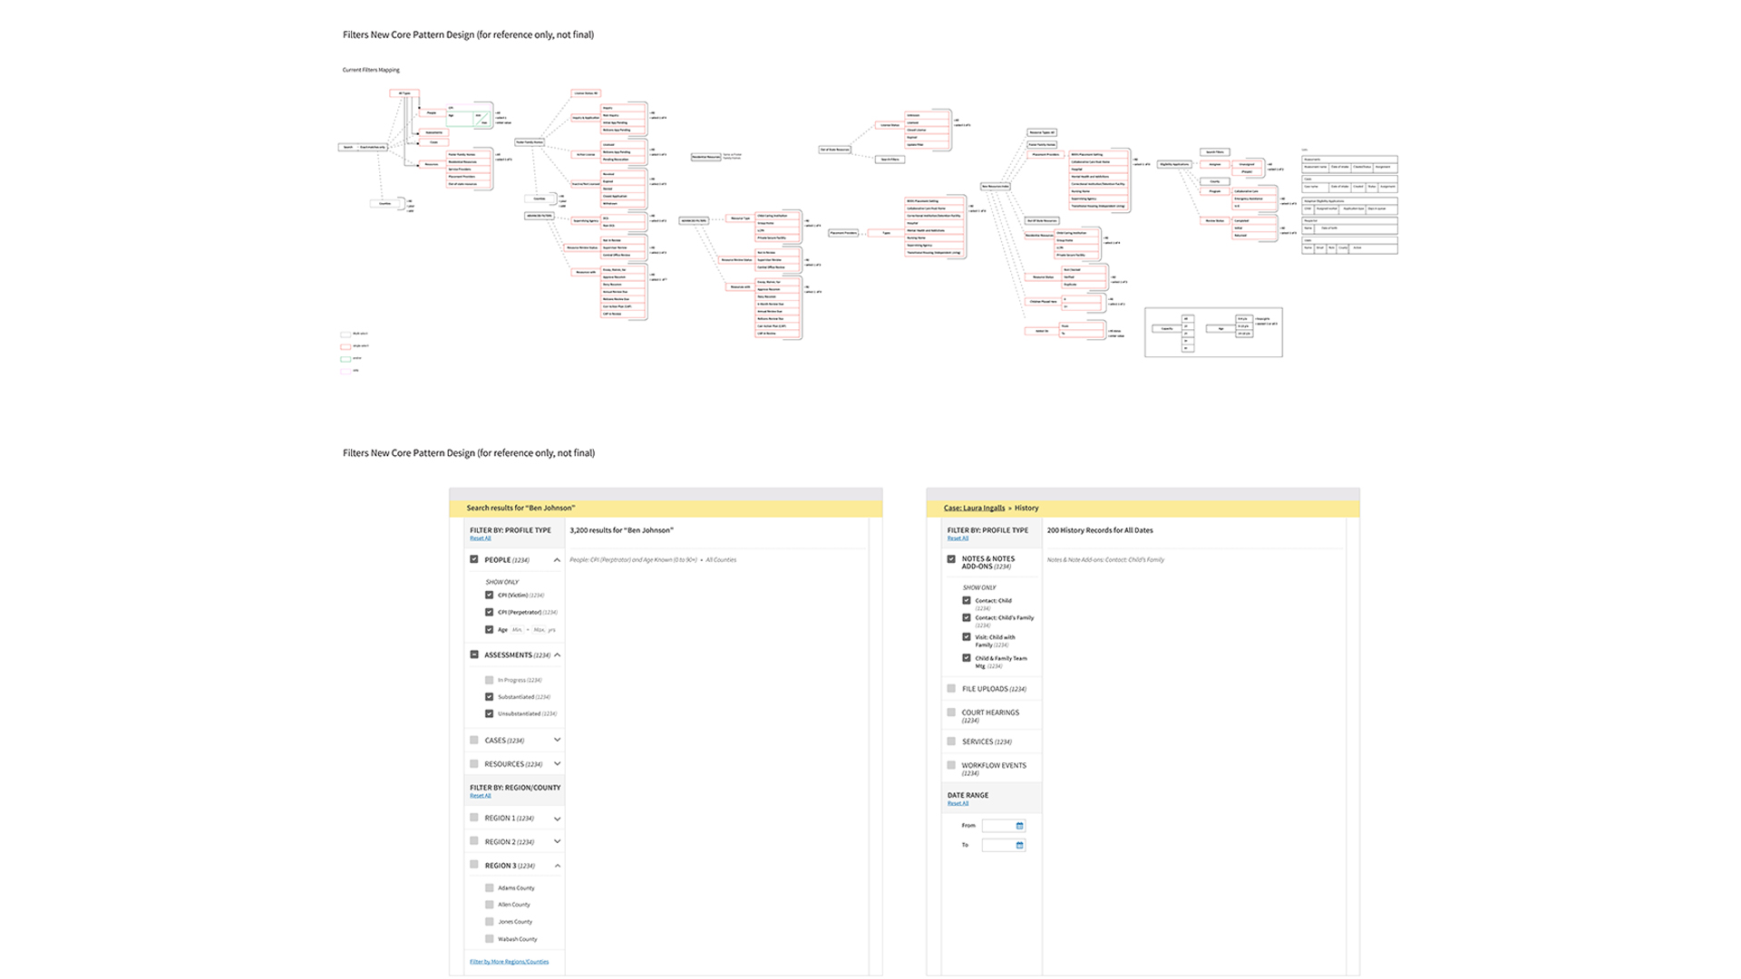Screen dimensions: 1741x979
Task: Click '200 History Records for All Dates' heading
Action: [x=1100, y=530]
